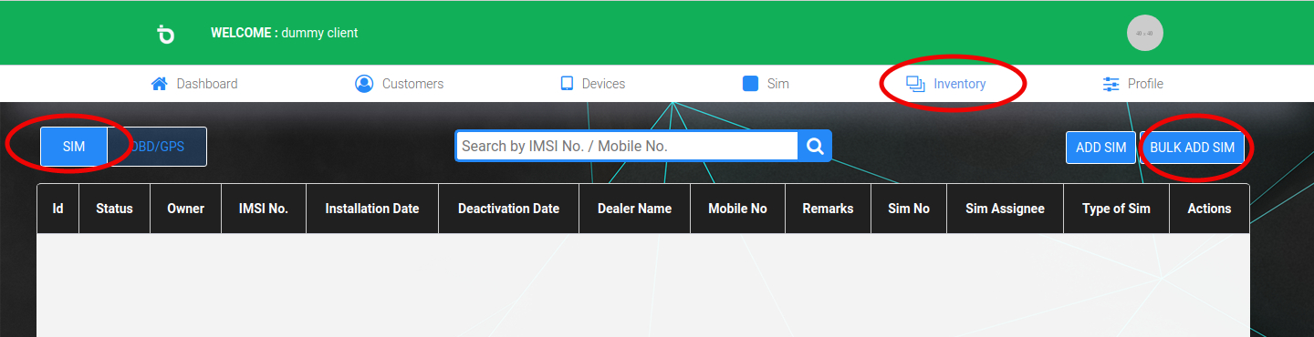Click the Inventory stacked windows icon
The height and width of the screenshot is (337, 1314).
(x=915, y=84)
